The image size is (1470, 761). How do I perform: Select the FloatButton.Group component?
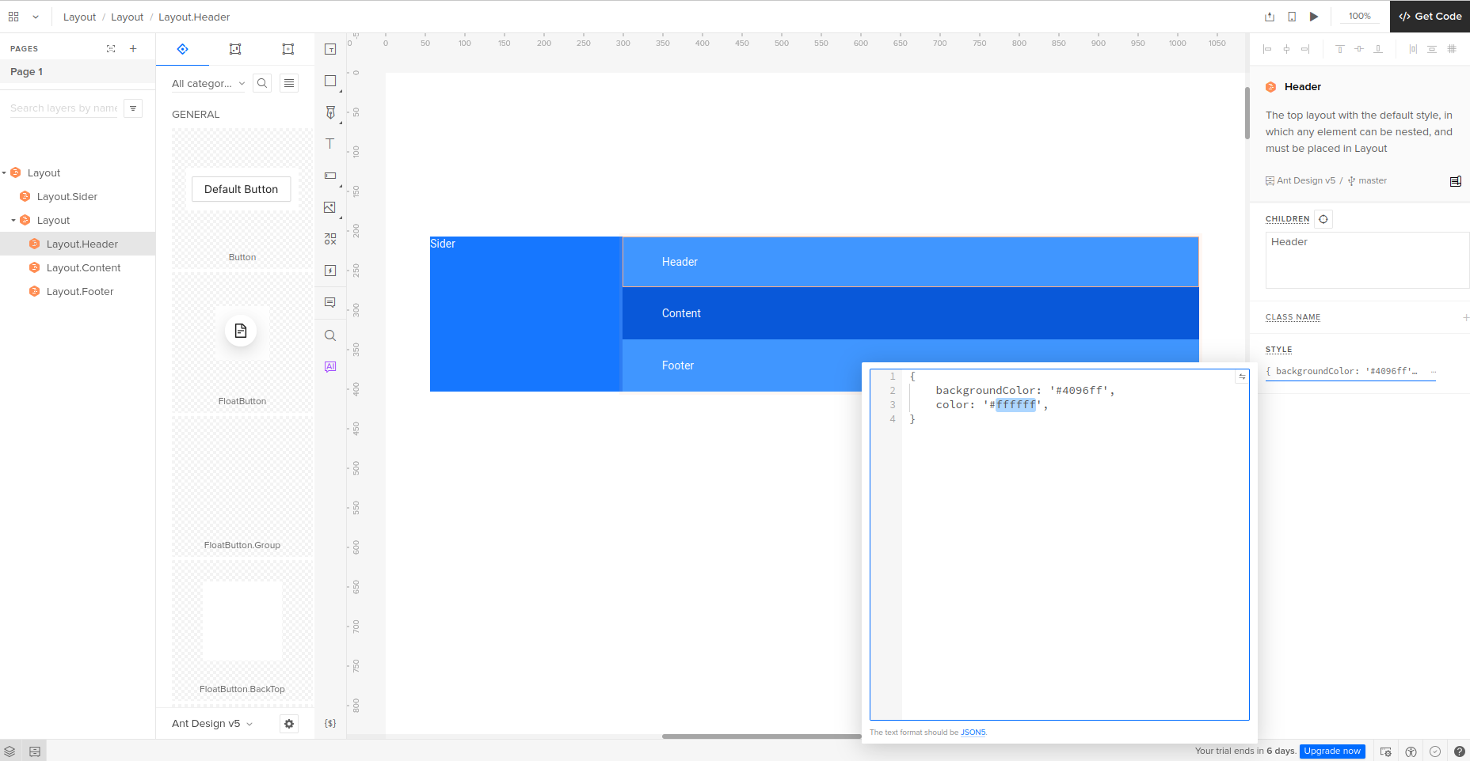(242, 487)
